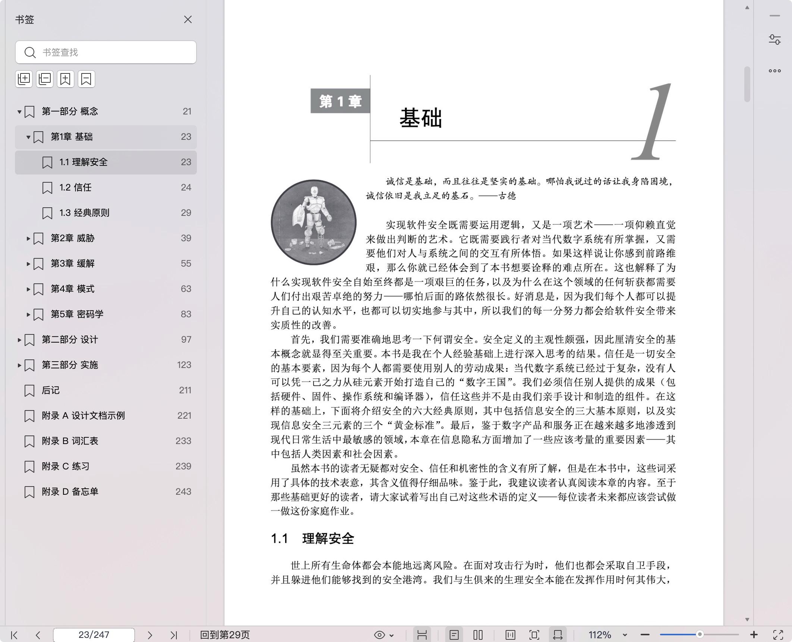
Task: Adjust the zoom slider handle
Action: [700, 635]
